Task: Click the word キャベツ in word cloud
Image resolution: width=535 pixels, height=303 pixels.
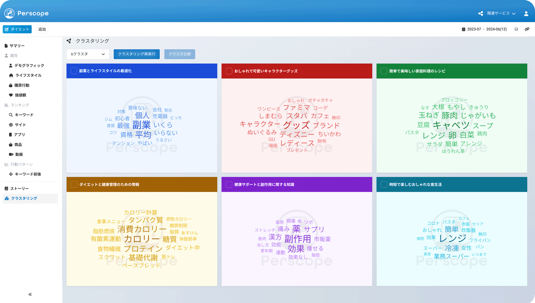Action: 451,125
